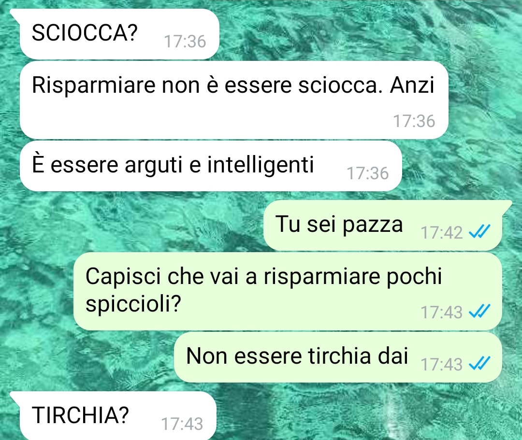
Task: Tap the word 'Anzi' in the white bubble
Action: [x=412, y=85]
